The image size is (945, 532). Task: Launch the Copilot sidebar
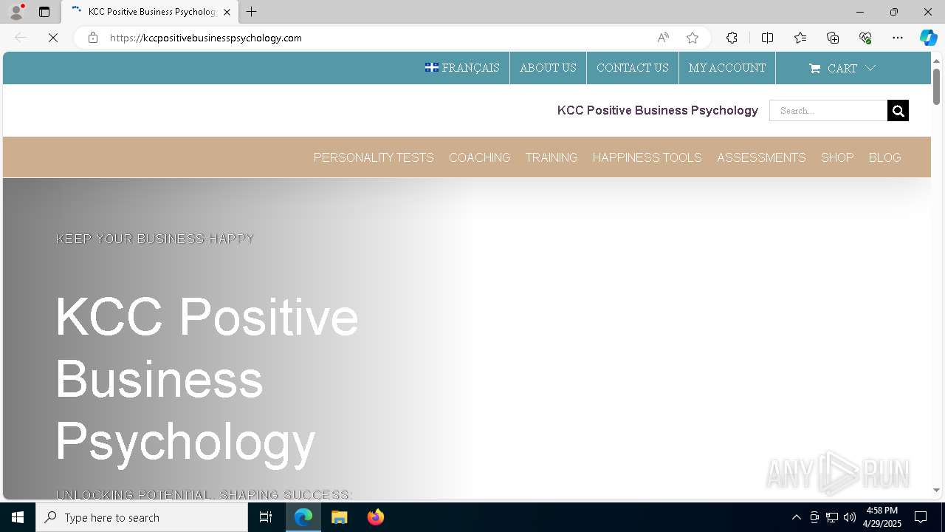(x=928, y=38)
